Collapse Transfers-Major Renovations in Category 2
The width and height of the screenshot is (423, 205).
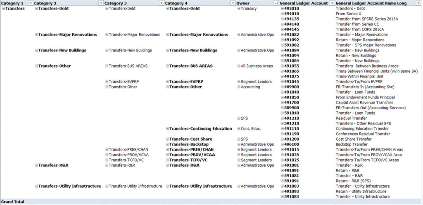click(36, 35)
